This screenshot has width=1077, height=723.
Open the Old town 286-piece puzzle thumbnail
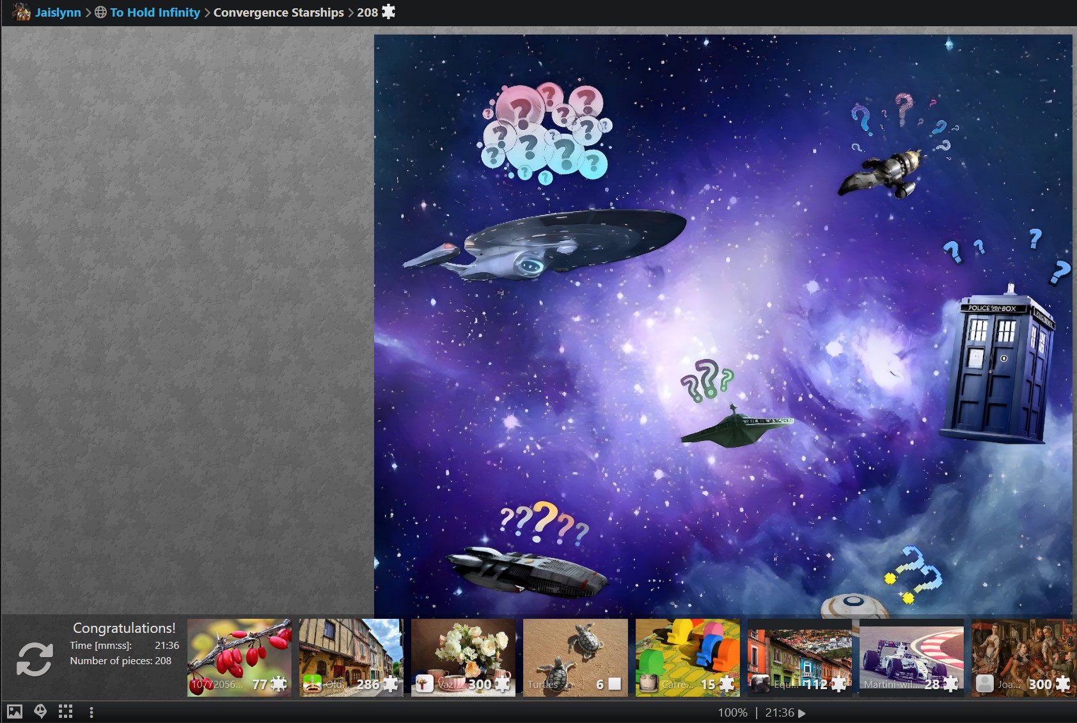coord(351,657)
